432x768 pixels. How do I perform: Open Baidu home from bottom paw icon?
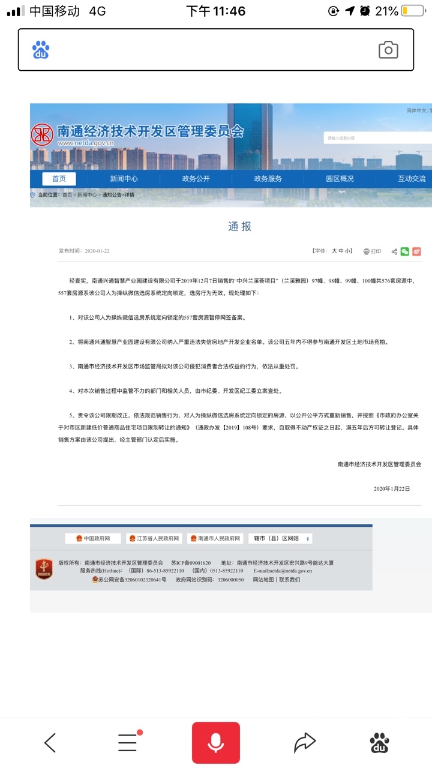(379, 743)
